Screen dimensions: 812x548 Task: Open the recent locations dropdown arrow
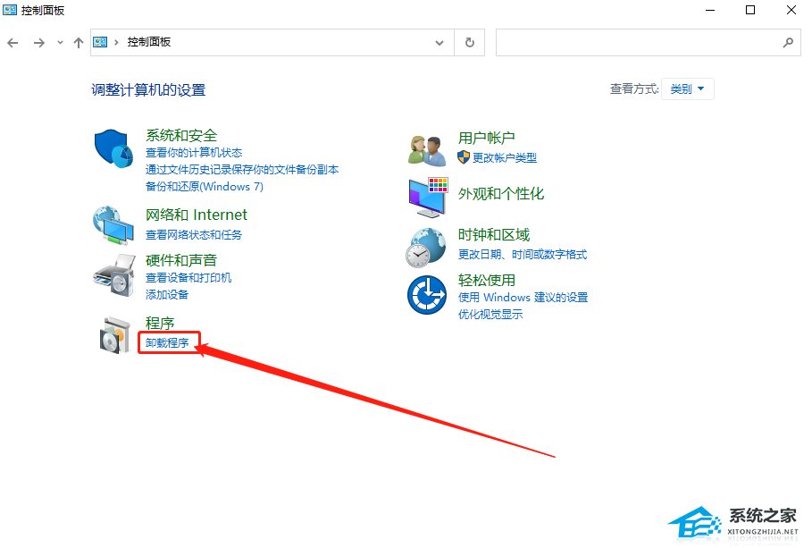click(x=60, y=43)
